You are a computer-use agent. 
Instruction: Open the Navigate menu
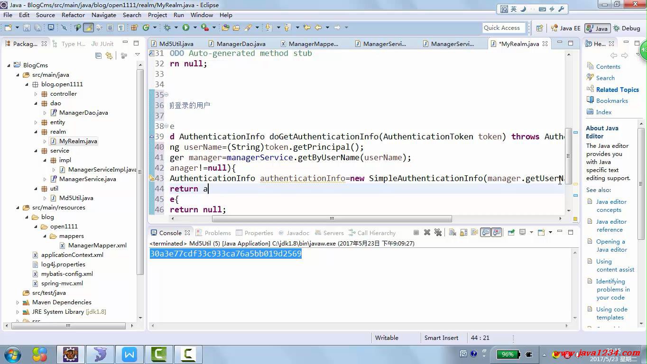coord(103,15)
